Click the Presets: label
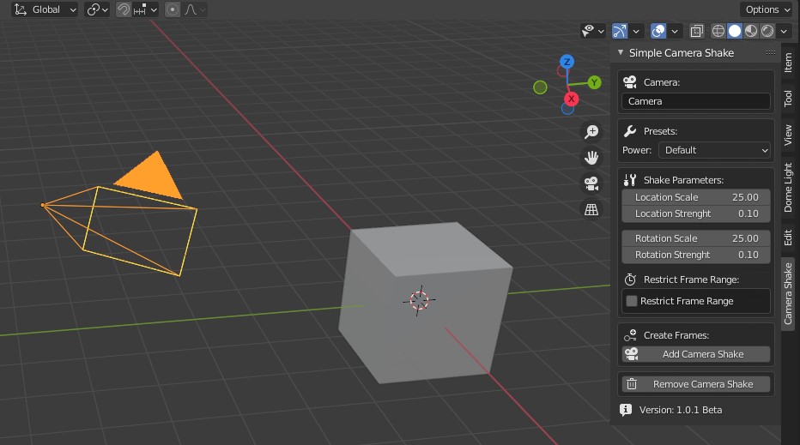The image size is (800, 445). point(660,131)
